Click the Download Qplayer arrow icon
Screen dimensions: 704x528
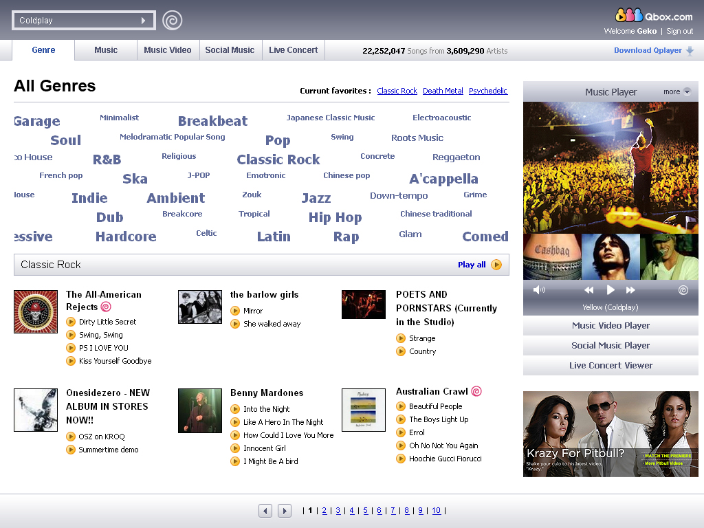[690, 51]
